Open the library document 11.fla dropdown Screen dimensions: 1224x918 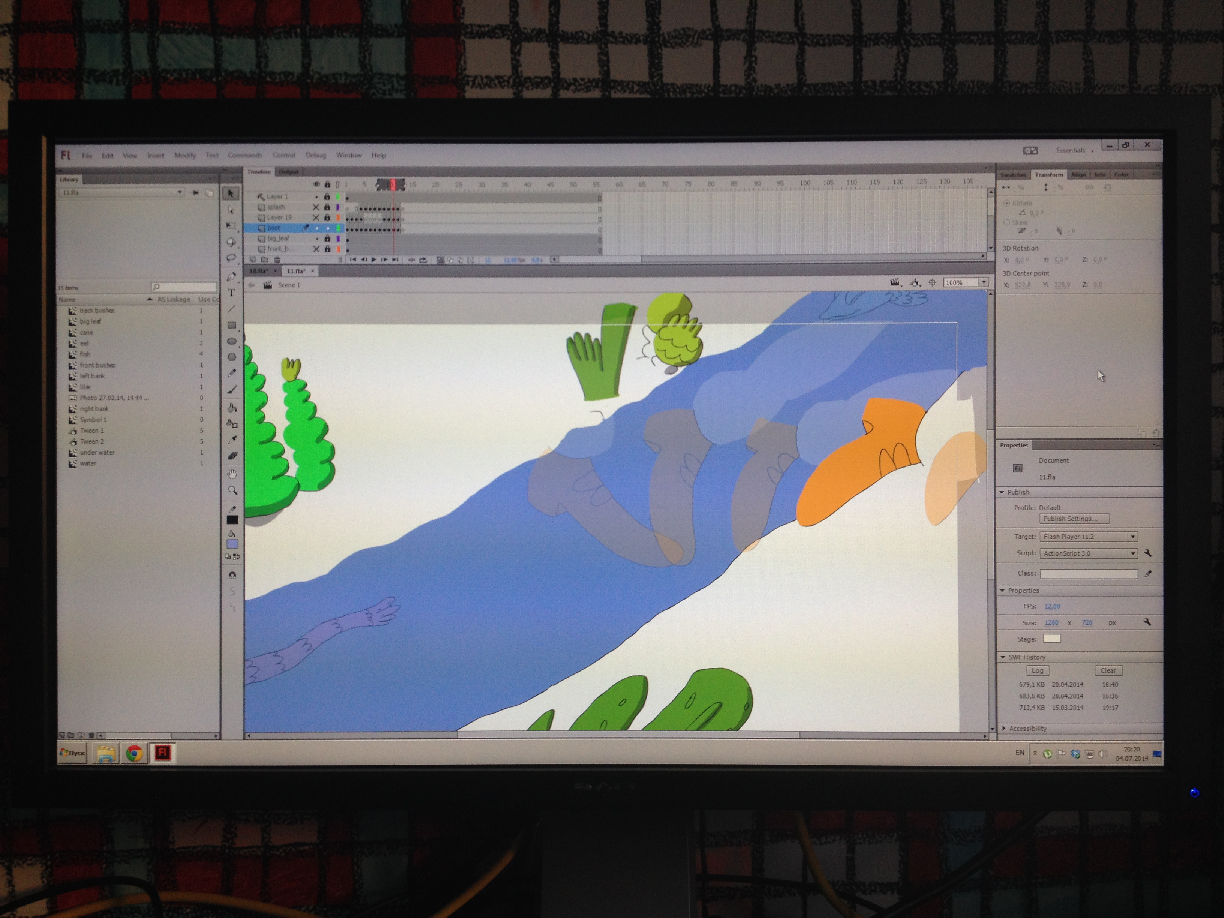pos(121,192)
